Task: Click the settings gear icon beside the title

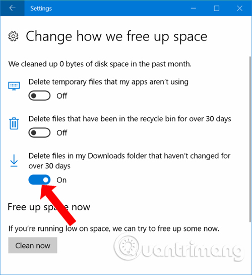Action: [x=13, y=36]
